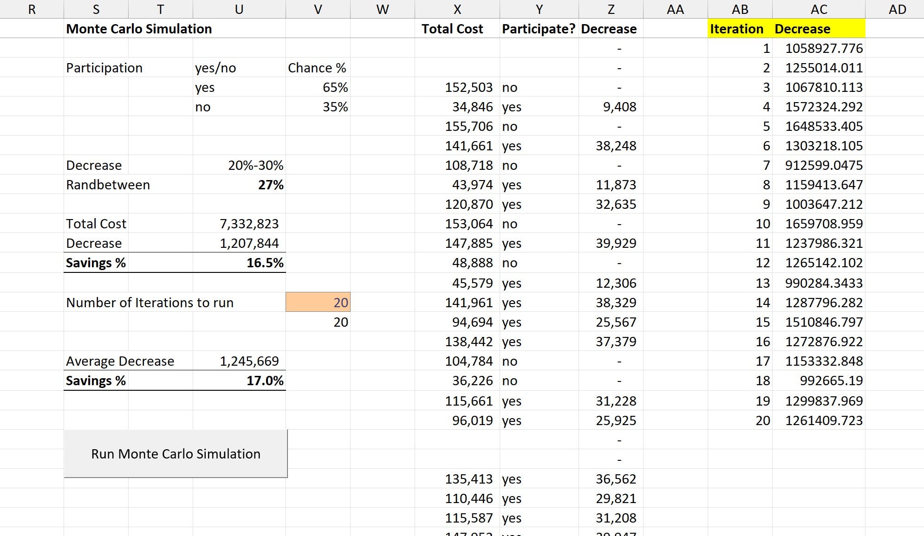Select column header AA
924x536 pixels.
tap(676, 9)
